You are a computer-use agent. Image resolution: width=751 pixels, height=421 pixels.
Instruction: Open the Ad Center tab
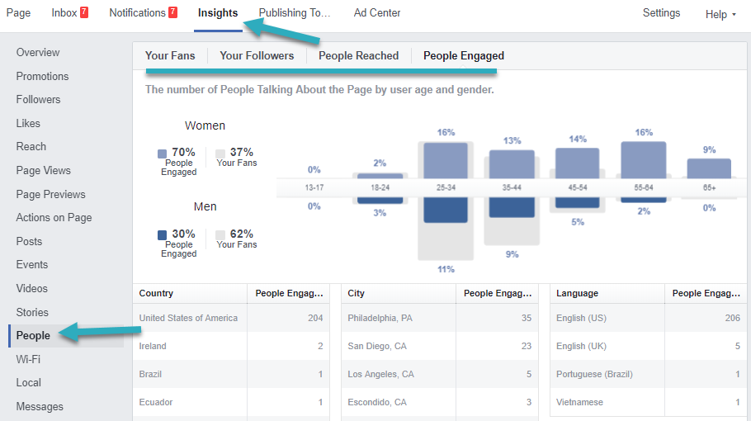377,13
